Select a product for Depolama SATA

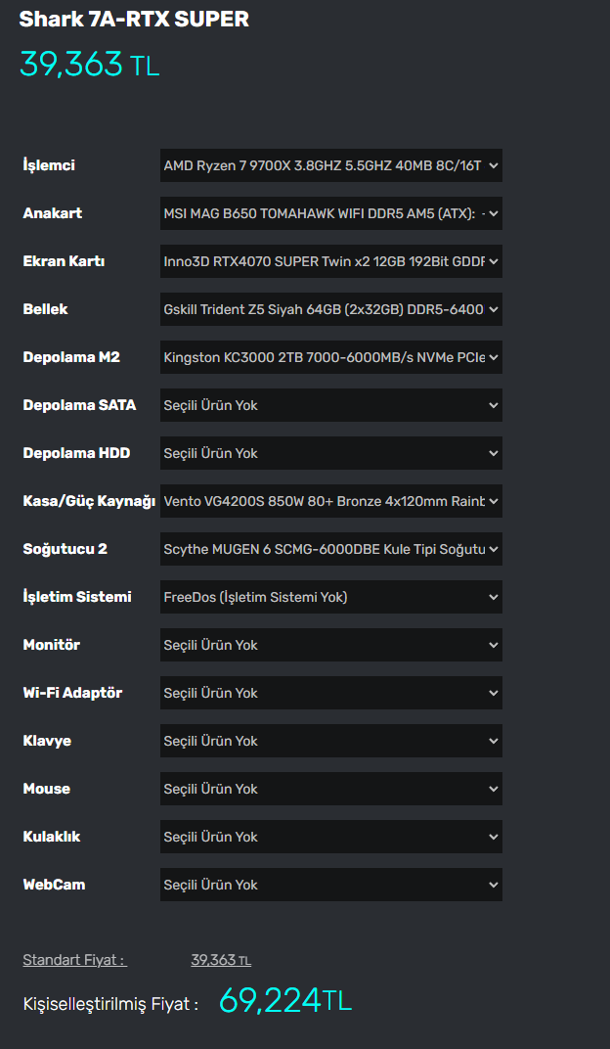[x=330, y=405]
